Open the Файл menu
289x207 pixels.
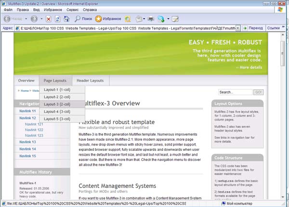[x=8, y=10]
